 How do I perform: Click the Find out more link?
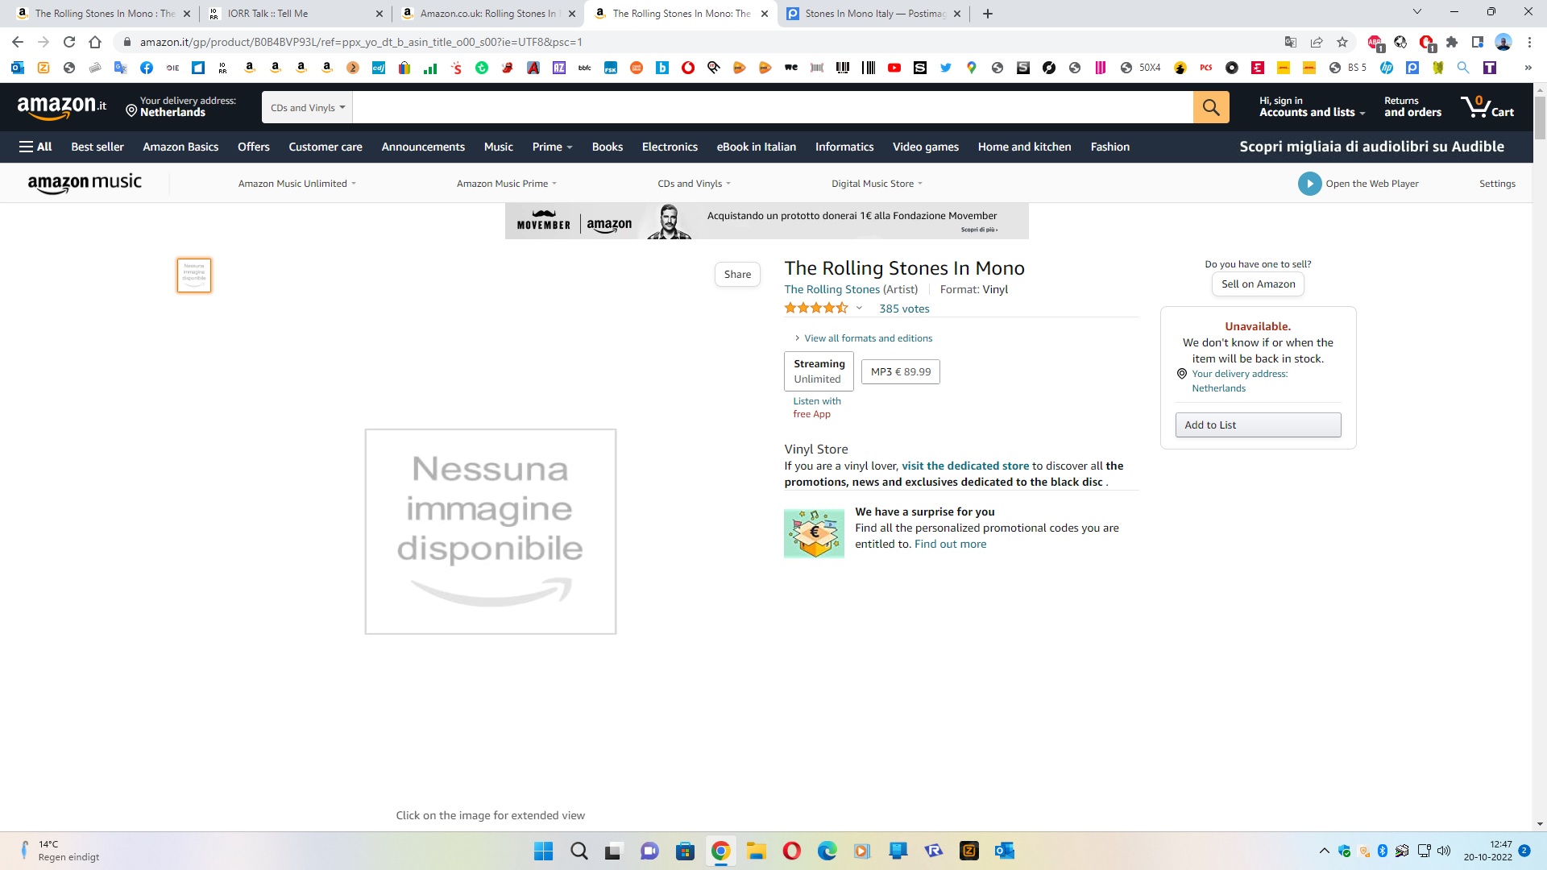tap(950, 544)
